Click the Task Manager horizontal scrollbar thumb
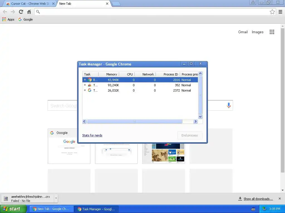The height and width of the screenshot is (213, 285). [134, 121]
